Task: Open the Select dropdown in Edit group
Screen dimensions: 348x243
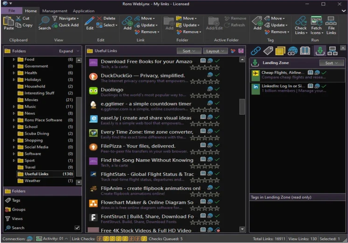Action: [107, 25]
